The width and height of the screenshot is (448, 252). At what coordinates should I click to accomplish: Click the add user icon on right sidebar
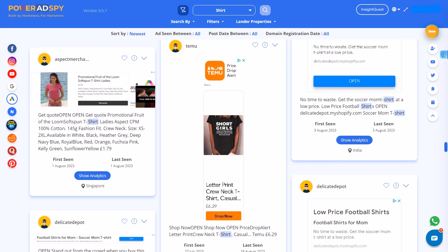[433, 48]
